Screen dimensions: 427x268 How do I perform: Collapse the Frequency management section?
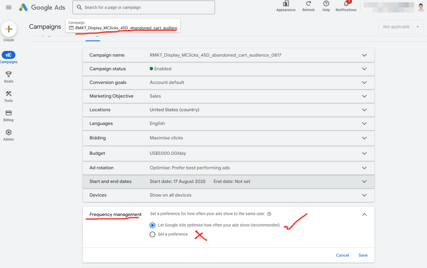pyautogui.click(x=364, y=214)
